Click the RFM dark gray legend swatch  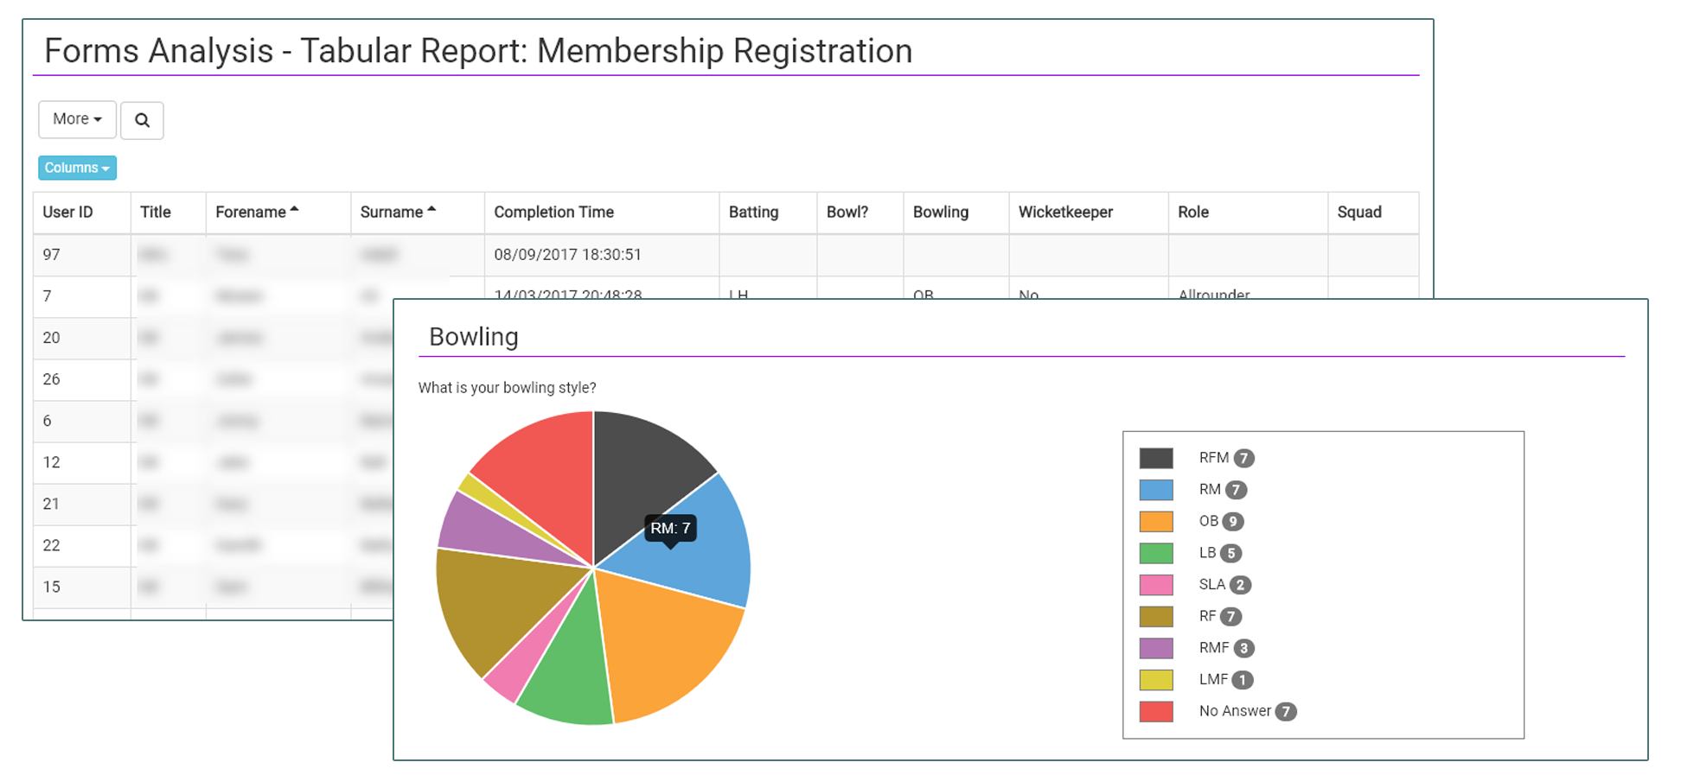(1156, 458)
